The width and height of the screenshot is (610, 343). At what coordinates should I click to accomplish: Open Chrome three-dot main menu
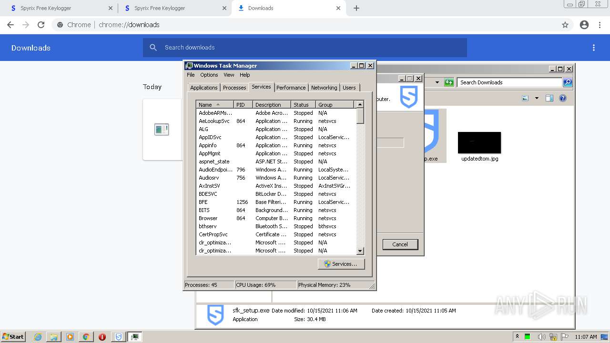point(600,25)
